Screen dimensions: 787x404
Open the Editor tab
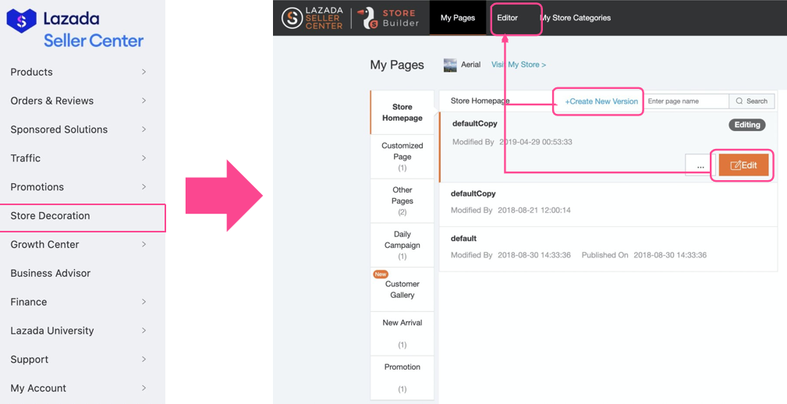point(508,18)
